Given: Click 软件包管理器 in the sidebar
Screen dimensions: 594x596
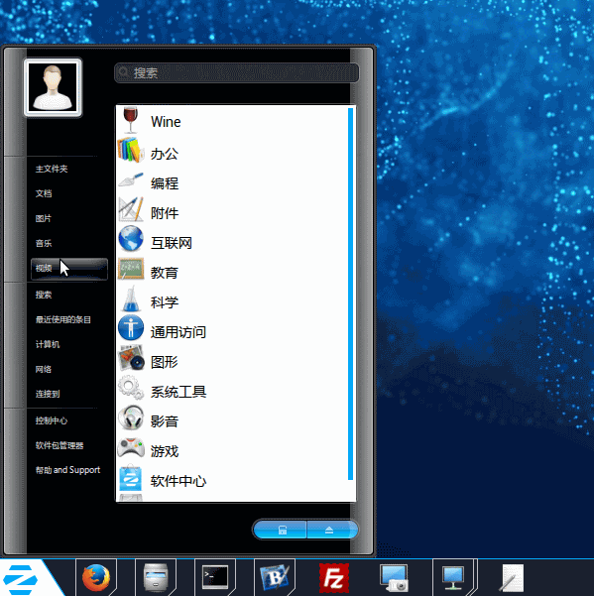Looking at the screenshot, I should tap(59, 445).
